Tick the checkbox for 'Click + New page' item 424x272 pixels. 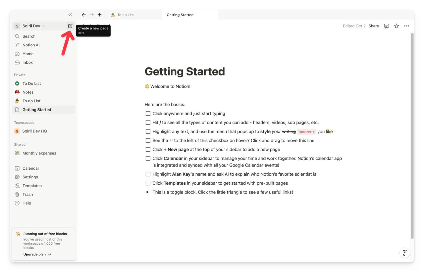point(148,149)
